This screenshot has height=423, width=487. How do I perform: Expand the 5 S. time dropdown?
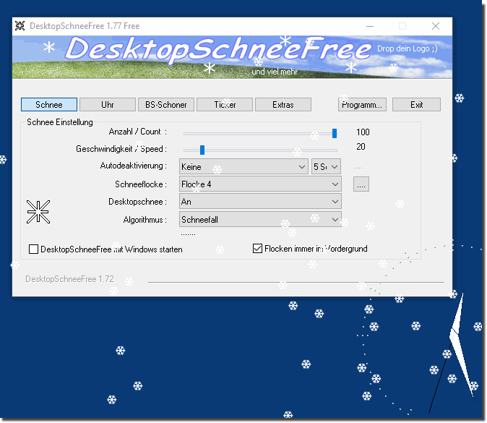326,166
